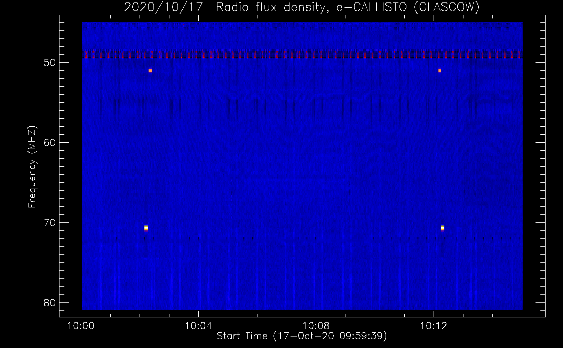Click the '60' frequency tick label

(50, 143)
